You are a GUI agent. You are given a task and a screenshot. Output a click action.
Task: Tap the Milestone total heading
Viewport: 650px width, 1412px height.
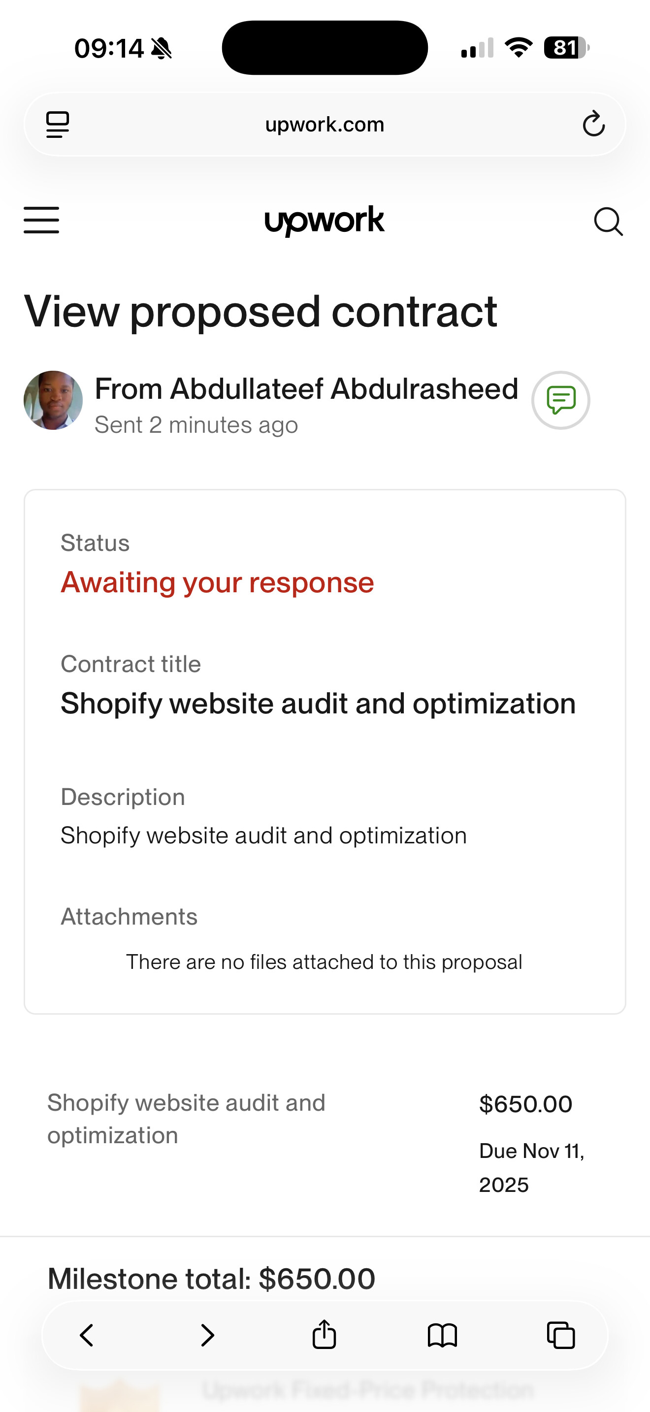click(211, 1279)
